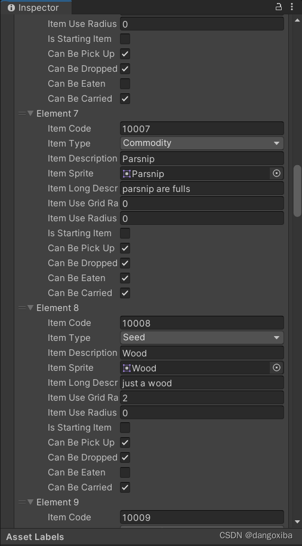
Task: Open Item Type dropdown showing Commodity
Action: click(x=202, y=143)
